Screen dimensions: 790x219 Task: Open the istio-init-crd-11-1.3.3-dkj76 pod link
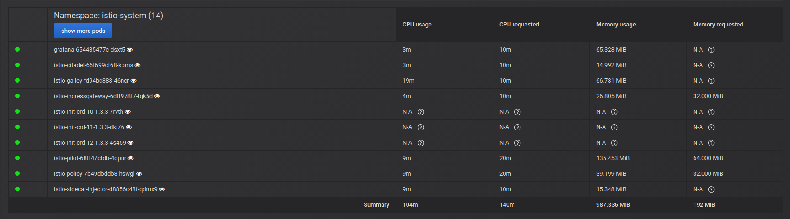[x=89, y=127]
